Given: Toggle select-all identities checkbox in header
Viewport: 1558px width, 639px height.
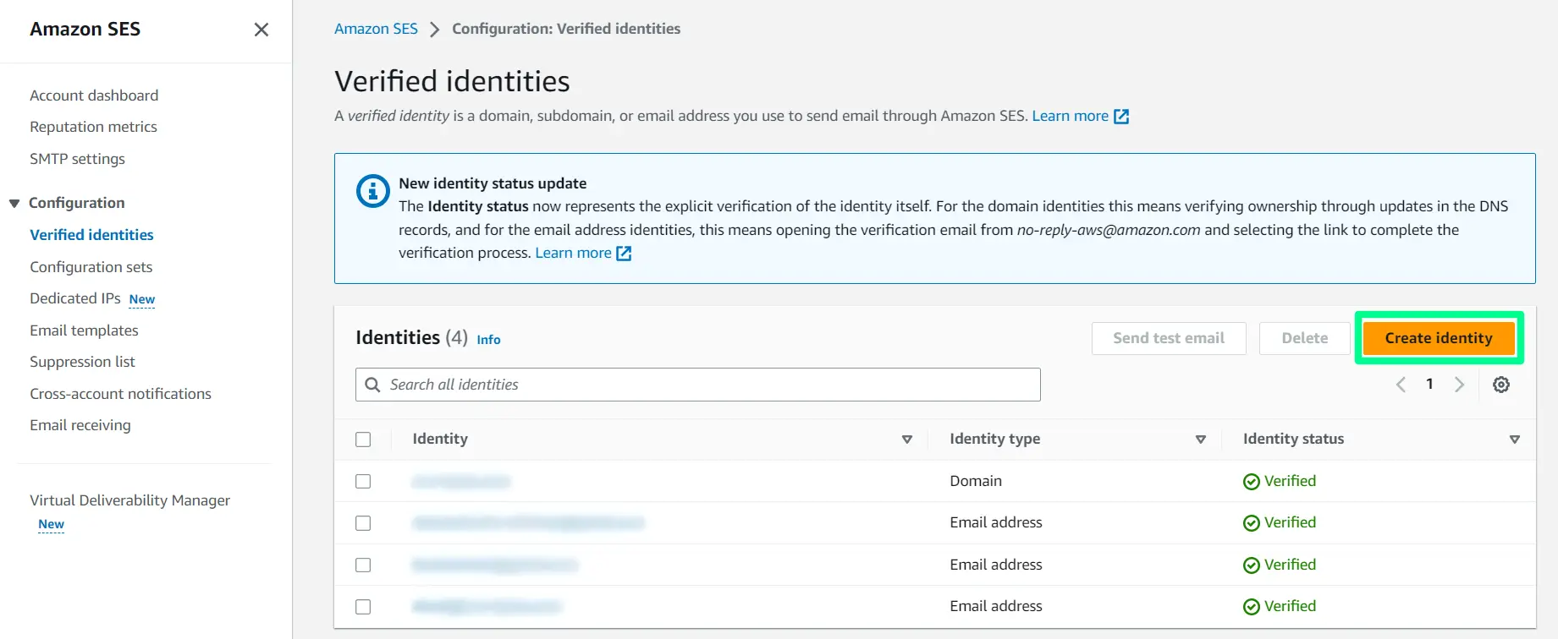Looking at the screenshot, I should (x=363, y=440).
